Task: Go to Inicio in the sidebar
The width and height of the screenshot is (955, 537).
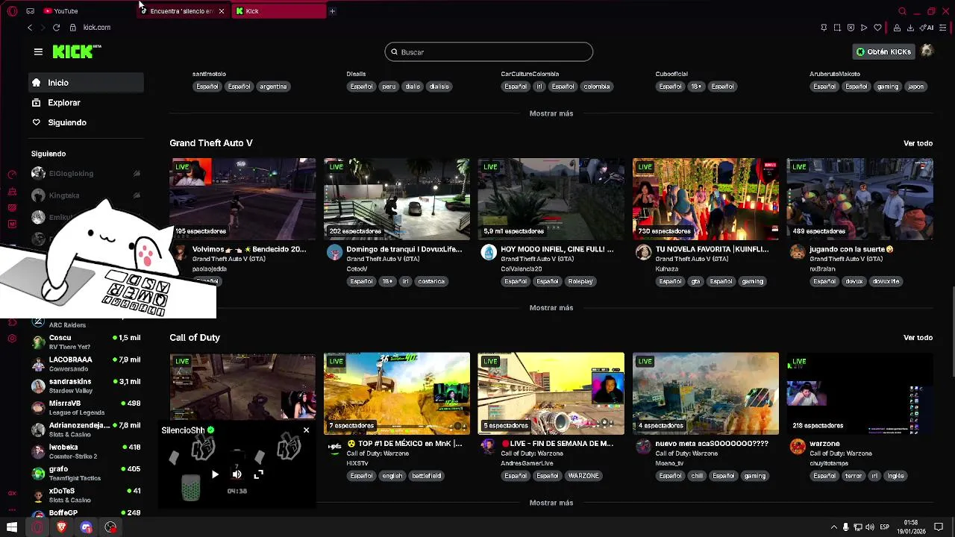Action: coord(87,83)
